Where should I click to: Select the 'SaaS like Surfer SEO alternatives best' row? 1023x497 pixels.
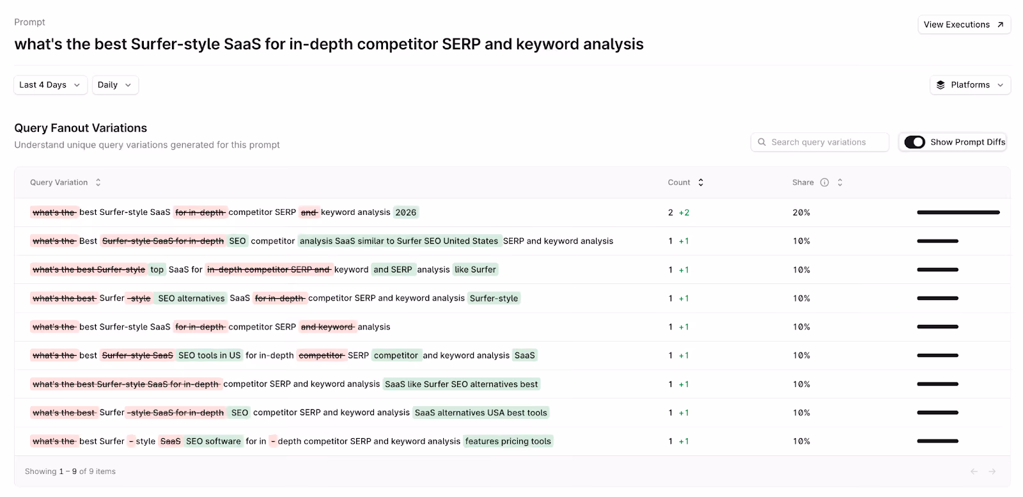click(512, 384)
